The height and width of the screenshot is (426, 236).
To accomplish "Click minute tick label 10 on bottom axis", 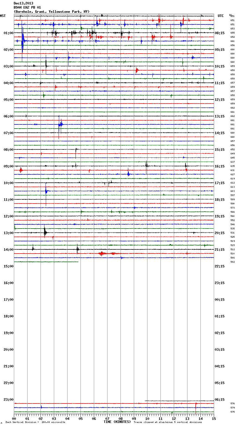I will click(x=147, y=419).
